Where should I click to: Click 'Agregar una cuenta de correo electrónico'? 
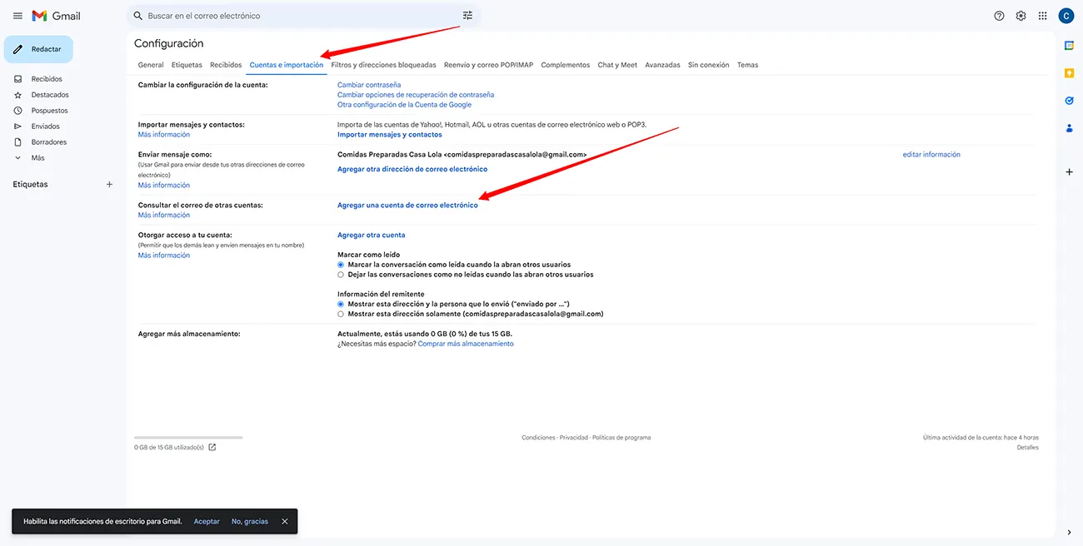(407, 206)
